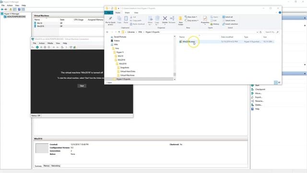307x173 pixels.
Task: Open Media menu in VM Connection window
Action: [x=50, y=43]
